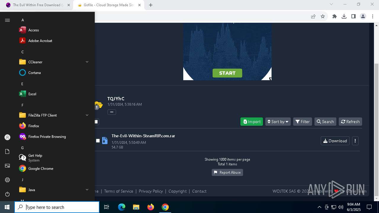Bookmark this page with star icon

coord(323,17)
